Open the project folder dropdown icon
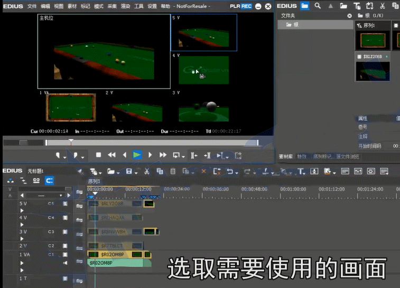The image size is (400, 288). [x=118, y=172]
